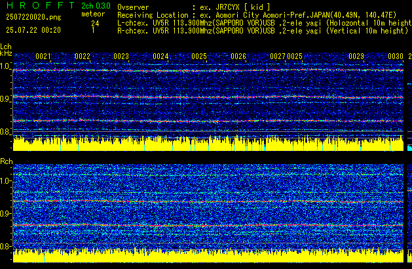This screenshot has width=412, height=269.
Task: Click the '2ch 0.3.0' version label
Action: (96, 5)
